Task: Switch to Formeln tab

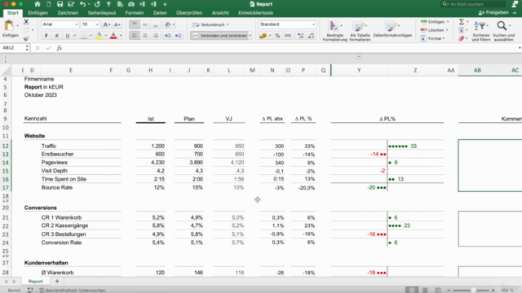Action: tap(135, 13)
